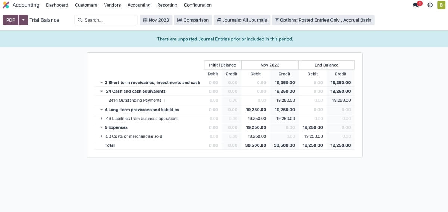Click Outstanding Payments Nov credit 19,250.00
The image size is (448, 212).
point(286,100)
